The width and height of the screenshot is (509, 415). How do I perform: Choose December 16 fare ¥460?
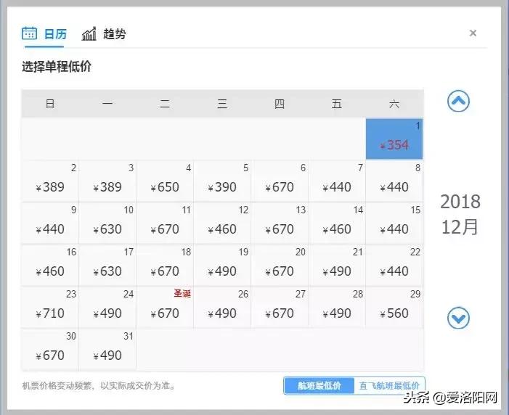[x=50, y=265]
